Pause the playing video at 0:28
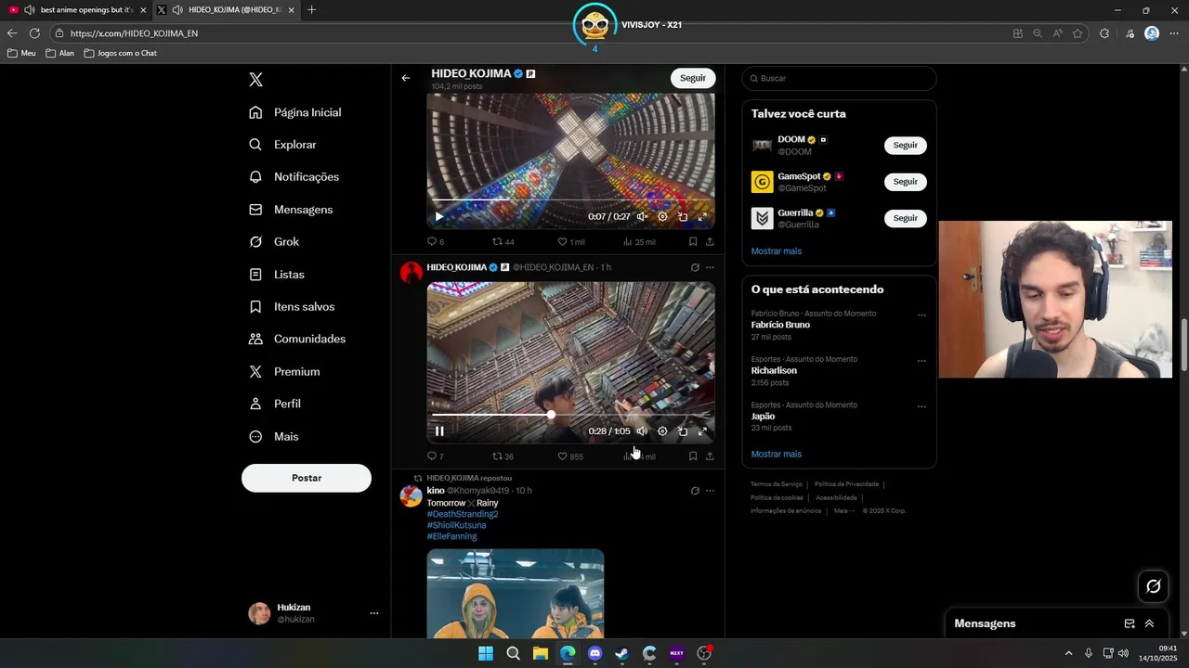Image resolution: width=1189 pixels, height=668 pixels. pos(439,430)
